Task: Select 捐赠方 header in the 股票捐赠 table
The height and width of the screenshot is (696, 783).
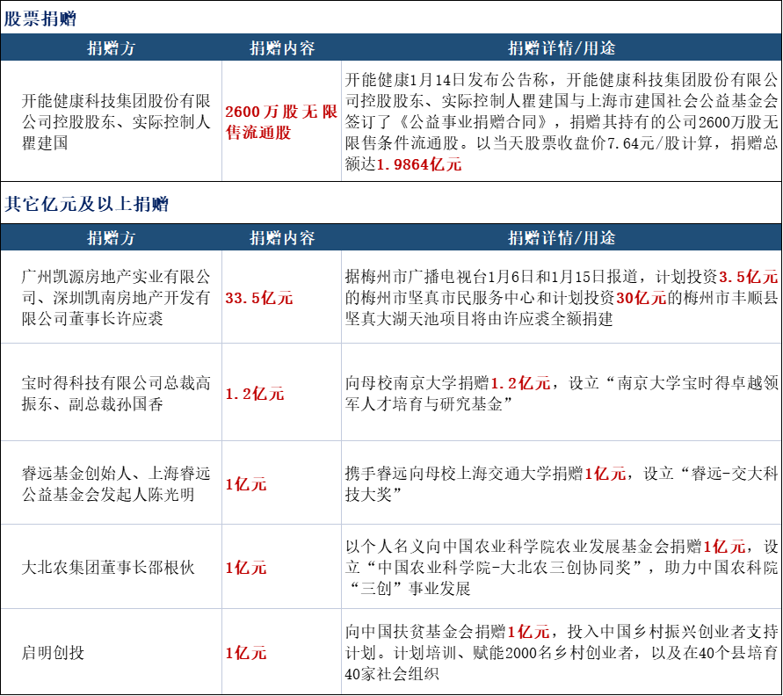Action: coord(111,48)
